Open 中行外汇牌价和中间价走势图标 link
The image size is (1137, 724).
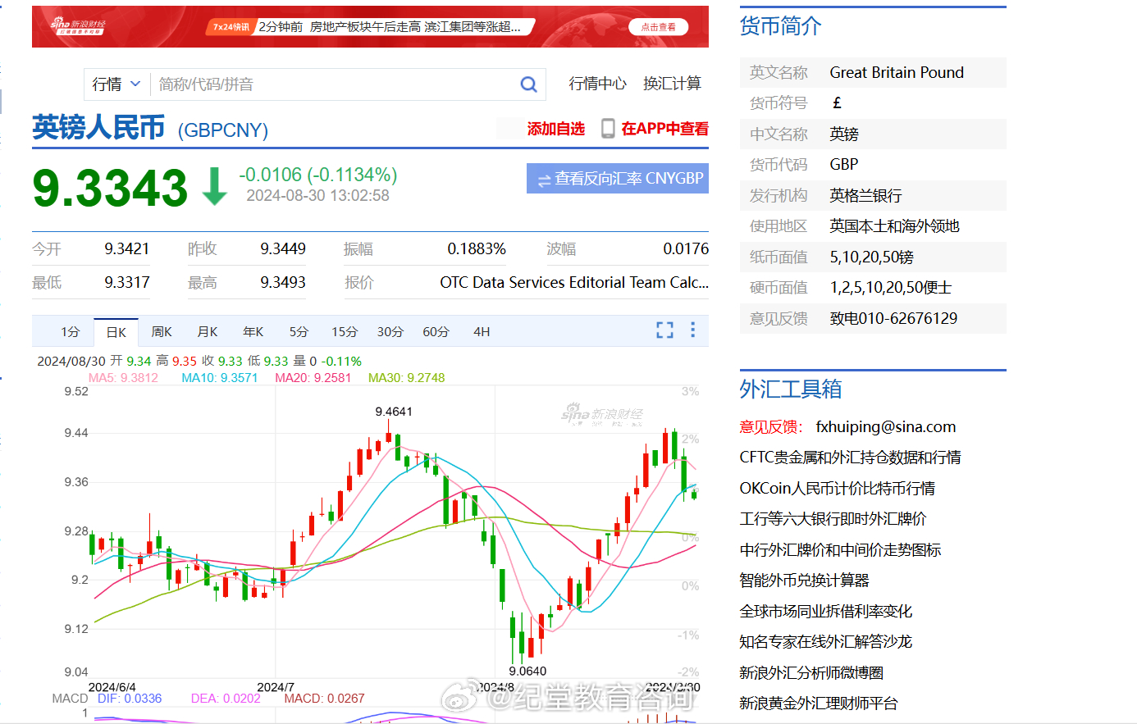pyautogui.click(x=840, y=549)
